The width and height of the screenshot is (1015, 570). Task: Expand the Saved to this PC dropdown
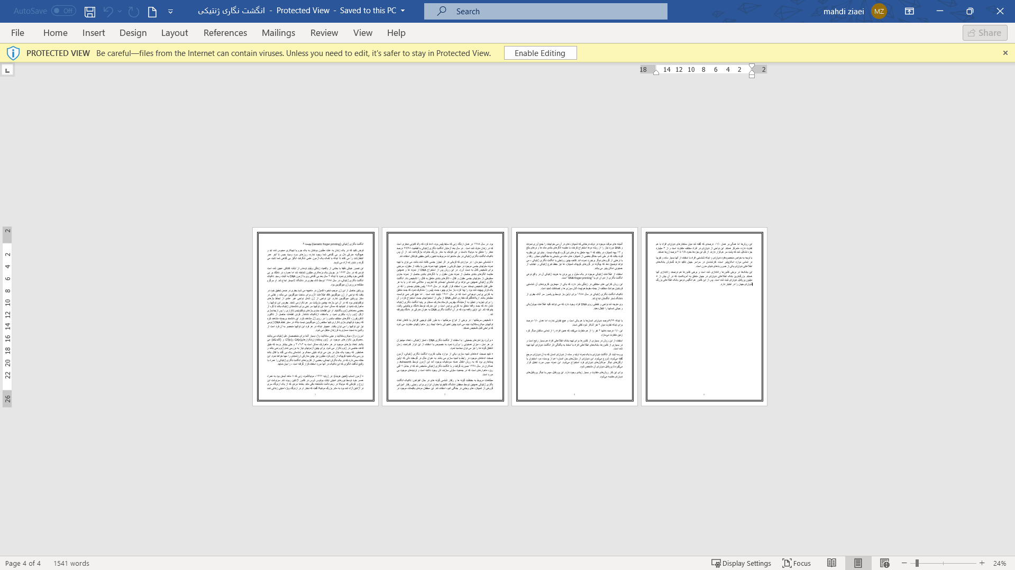point(403,11)
